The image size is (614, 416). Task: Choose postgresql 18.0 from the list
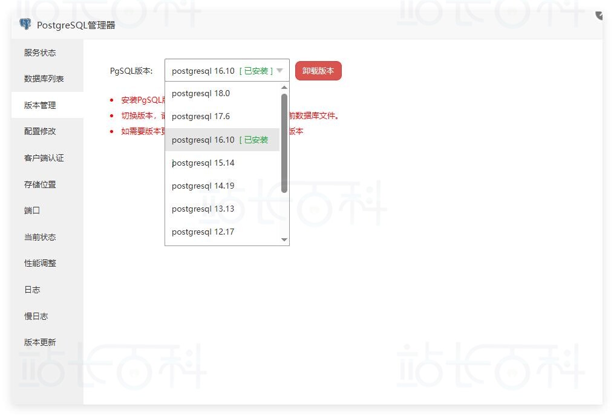coord(222,93)
